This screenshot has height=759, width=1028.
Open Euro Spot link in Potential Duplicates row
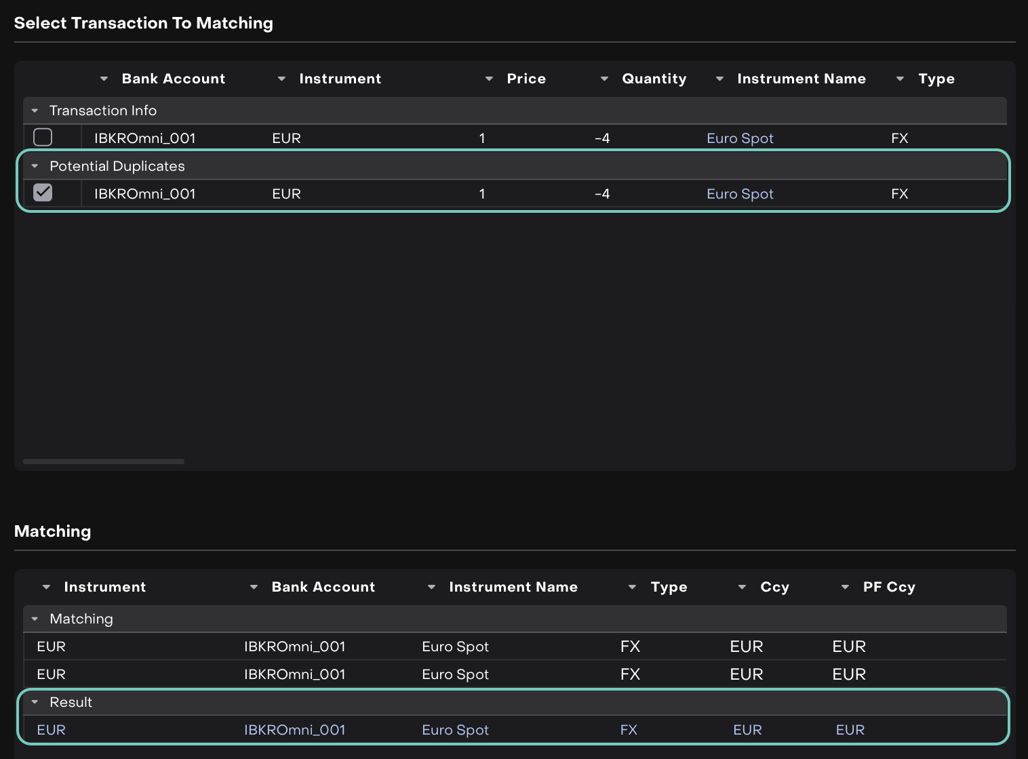coord(740,194)
